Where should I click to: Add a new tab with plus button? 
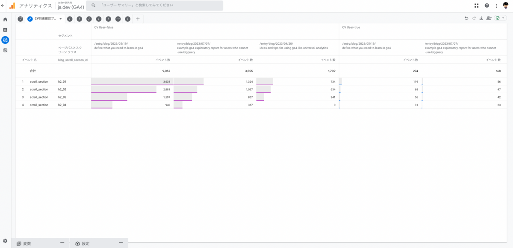coord(138,19)
